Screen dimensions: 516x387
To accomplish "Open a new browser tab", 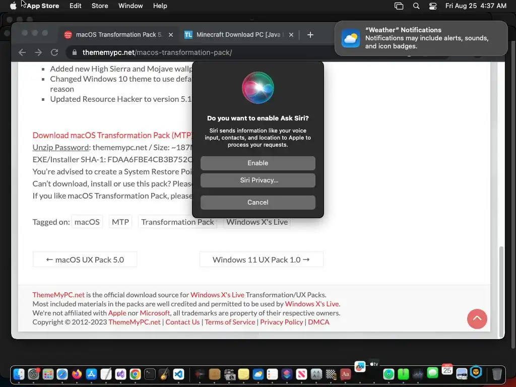I will [x=310, y=35].
